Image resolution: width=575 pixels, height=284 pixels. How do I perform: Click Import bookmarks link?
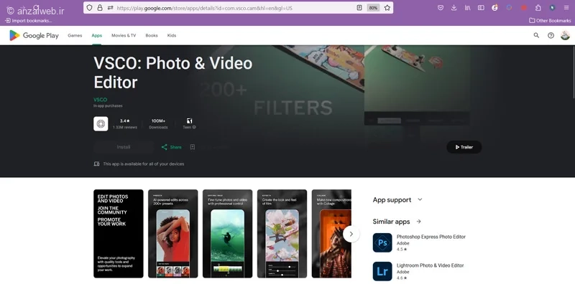(28, 21)
